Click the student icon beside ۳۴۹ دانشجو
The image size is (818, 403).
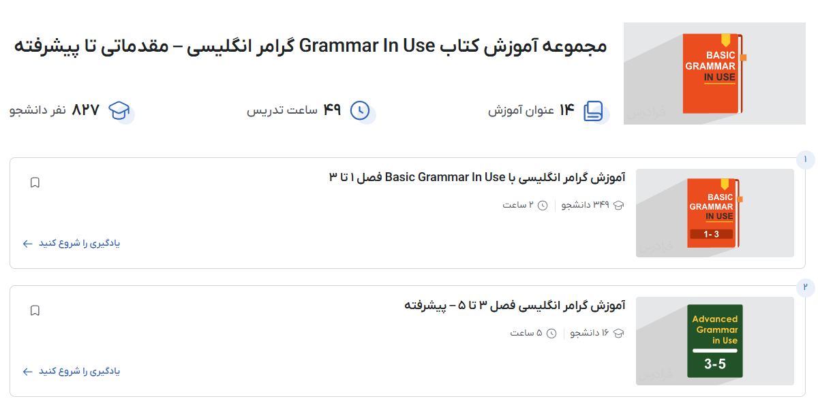point(618,204)
